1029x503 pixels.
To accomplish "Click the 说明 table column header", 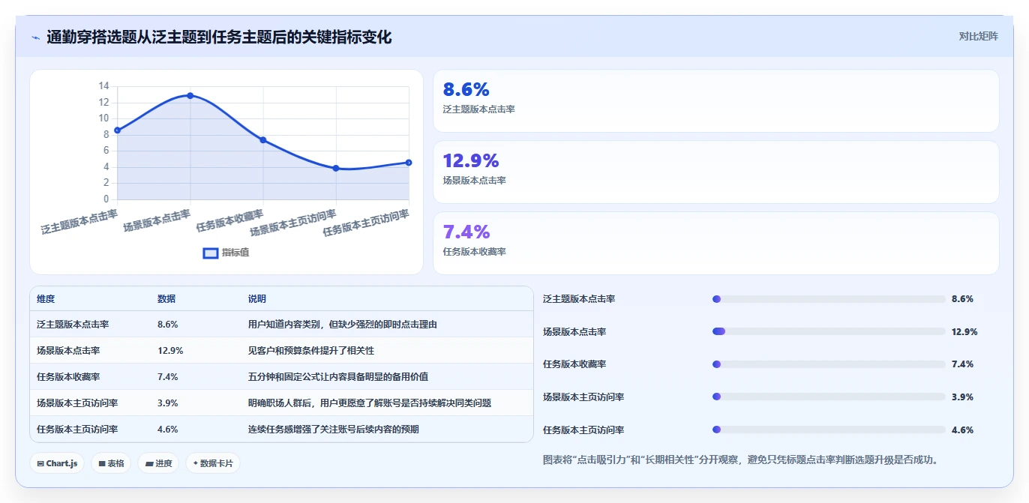I will 257,299.
